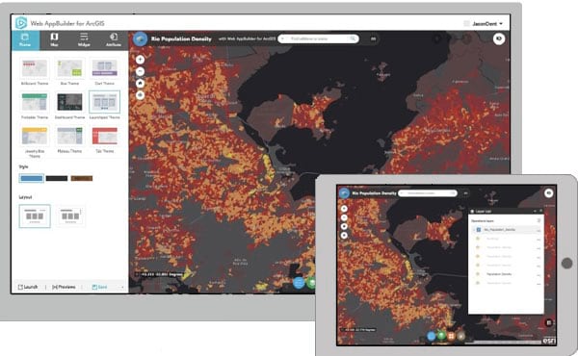Click the Web AppBuilder for ArcGIS logo
This screenshot has width=578, height=356.
click(x=21, y=23)
